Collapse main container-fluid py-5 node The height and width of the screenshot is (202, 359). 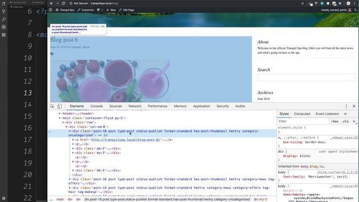[60, 118]
